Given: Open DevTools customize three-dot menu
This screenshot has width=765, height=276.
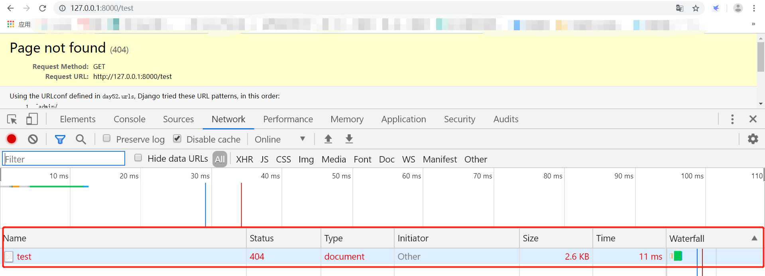Looking at the screenshot, I should (x=732, y=119).
